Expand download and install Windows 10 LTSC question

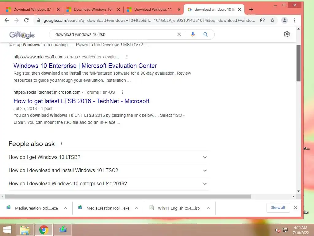coord(109,171)
